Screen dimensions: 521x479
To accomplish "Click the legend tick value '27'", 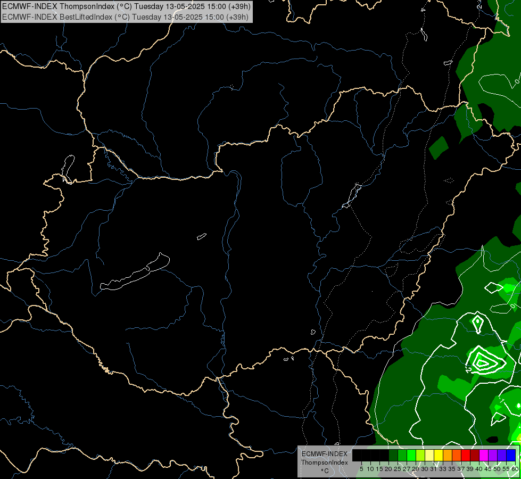I will pos(407,469).
